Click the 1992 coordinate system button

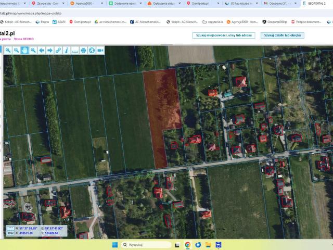pyautogui.click(x=10, y=233)
